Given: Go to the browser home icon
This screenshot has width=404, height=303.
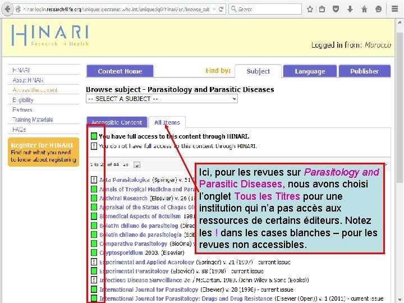Looking at the screenshot, I should [364, 10].
